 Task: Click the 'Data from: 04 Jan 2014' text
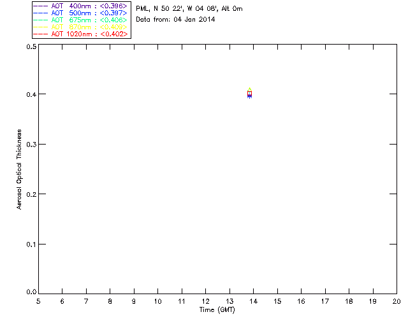pos(175,19)
